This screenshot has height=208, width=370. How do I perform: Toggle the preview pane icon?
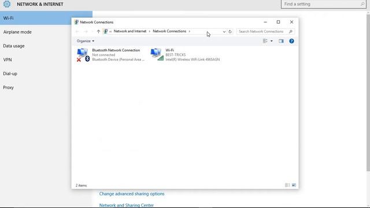tap(281, 41)
